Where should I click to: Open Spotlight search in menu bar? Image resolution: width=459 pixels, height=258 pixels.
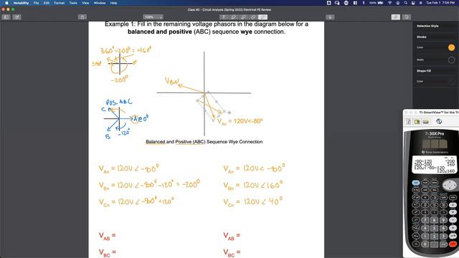[406, 3]
